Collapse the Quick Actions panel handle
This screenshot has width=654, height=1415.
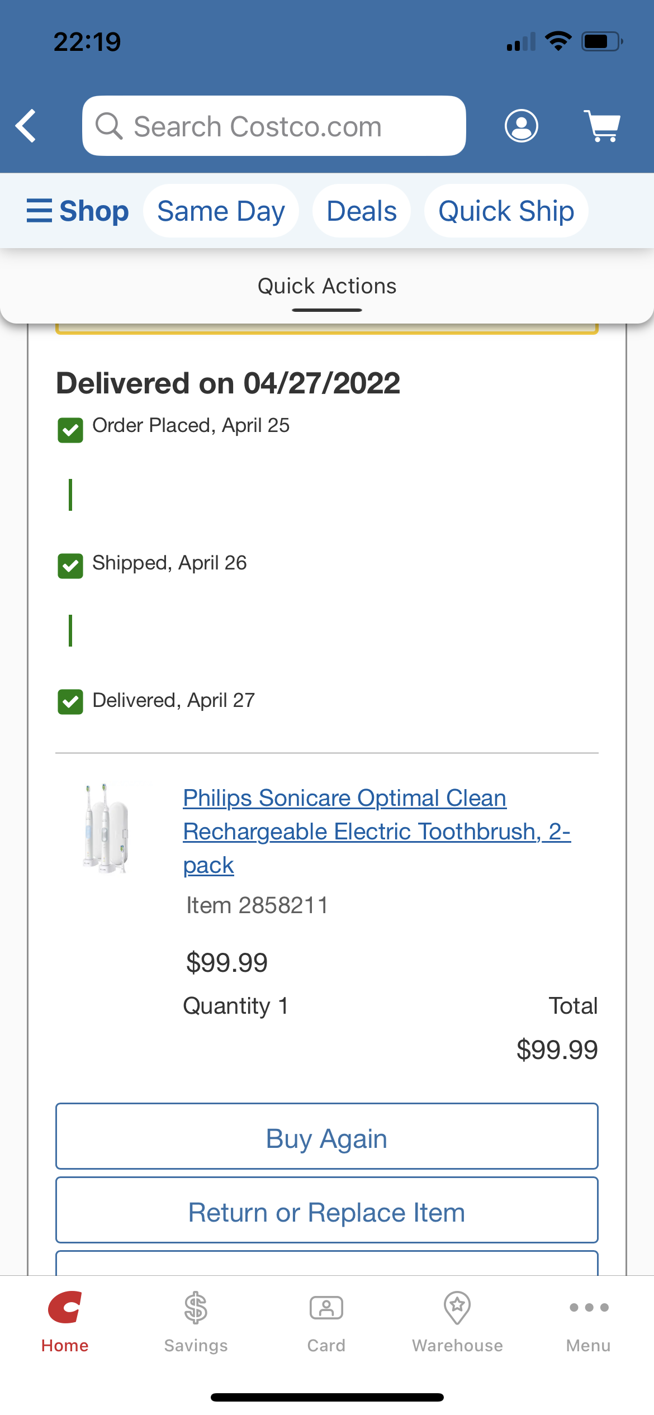point(327,309)
